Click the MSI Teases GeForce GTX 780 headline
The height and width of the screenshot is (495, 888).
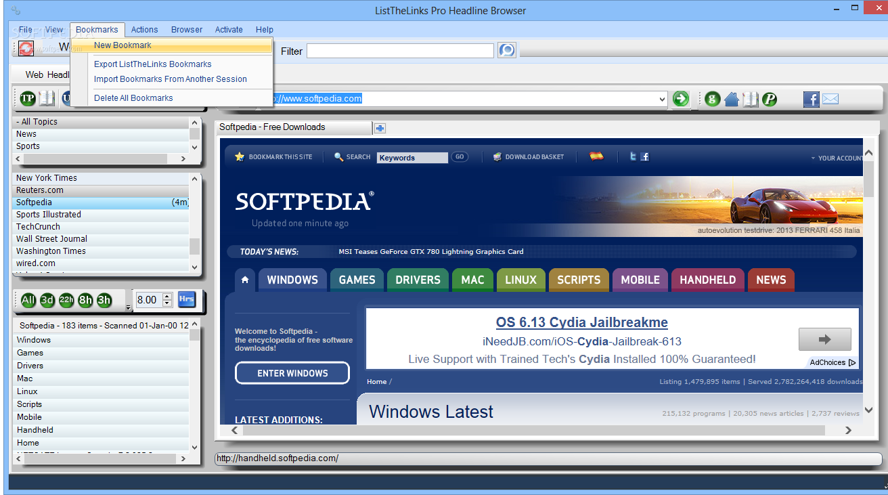click(431, 252)
